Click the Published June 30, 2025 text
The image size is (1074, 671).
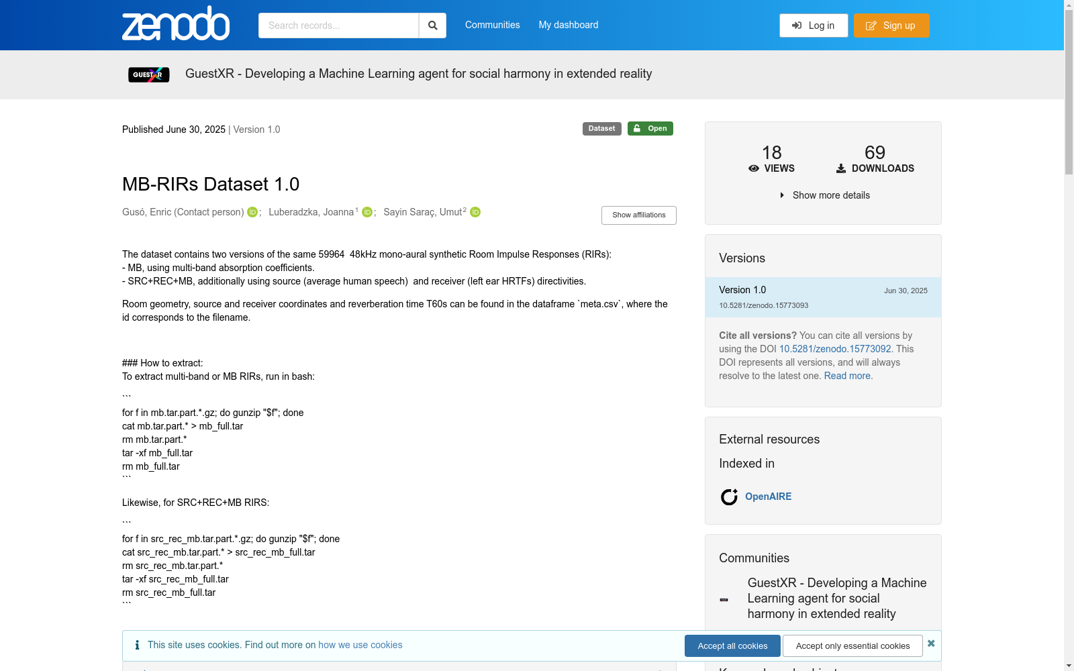pyautogui.click(x=174, y=130)
